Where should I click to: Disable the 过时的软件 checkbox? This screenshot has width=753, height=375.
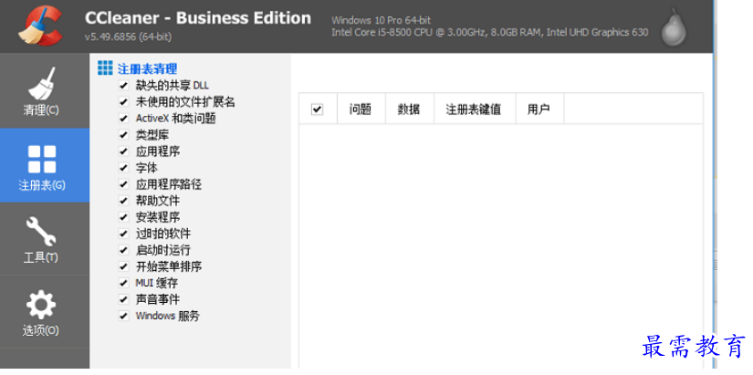point(124,234)
